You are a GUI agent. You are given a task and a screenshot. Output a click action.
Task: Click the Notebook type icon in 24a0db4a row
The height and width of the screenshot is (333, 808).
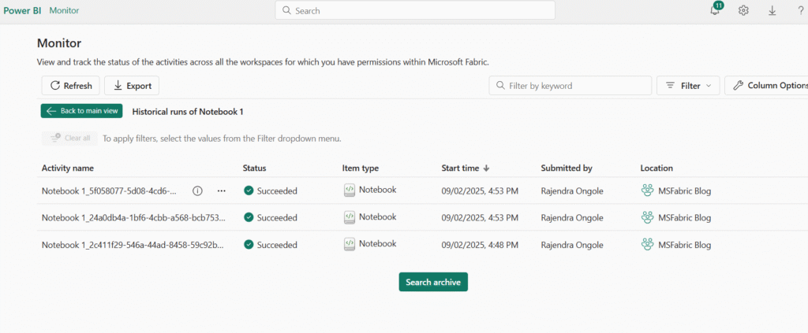[x=350, y=217]
